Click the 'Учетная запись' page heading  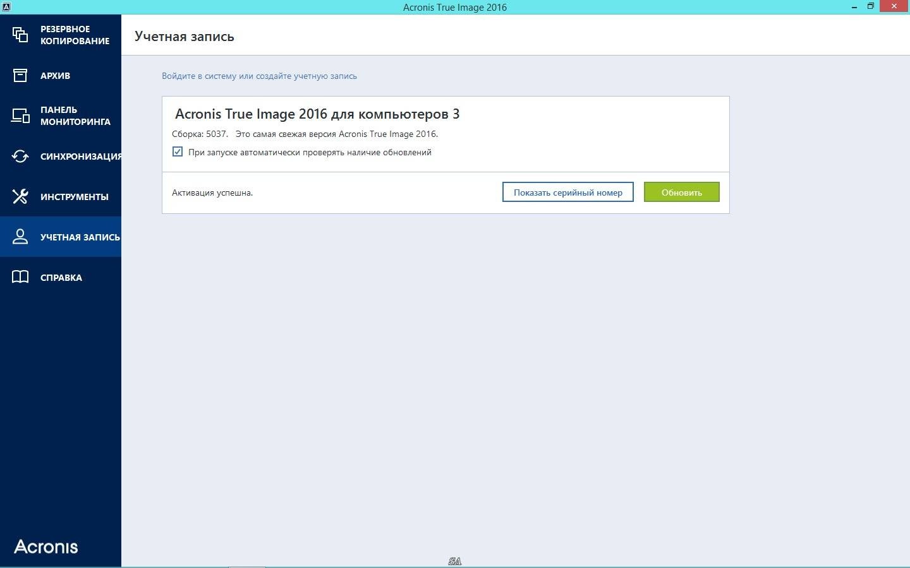(185, 37)
